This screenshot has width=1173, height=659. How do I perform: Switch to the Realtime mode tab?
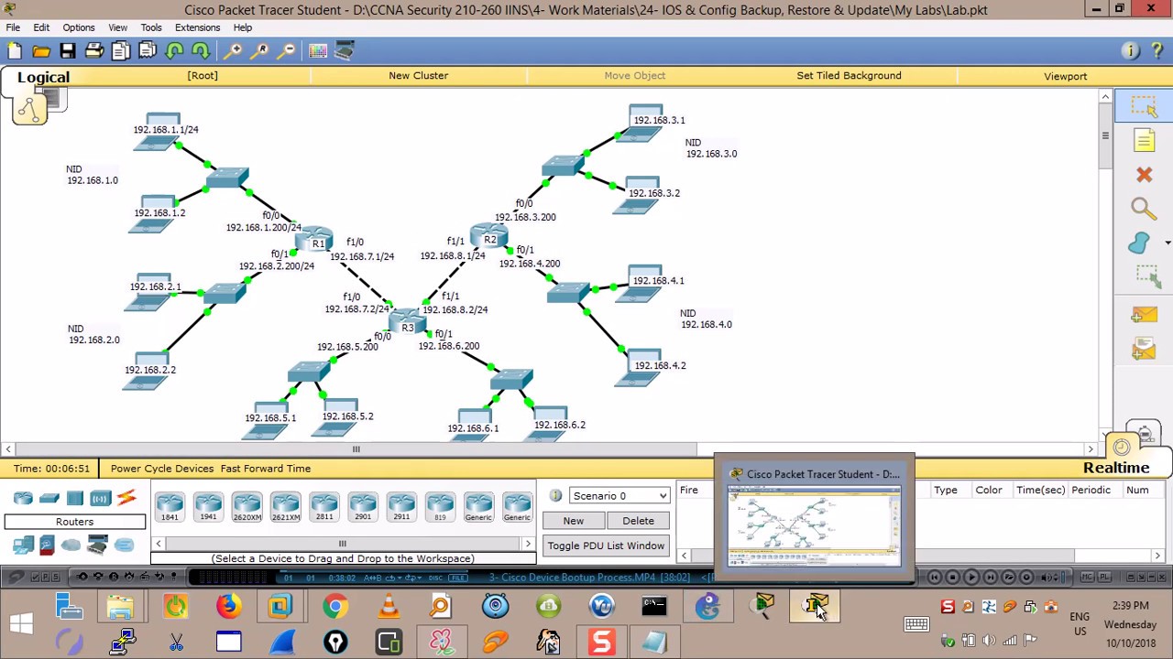click(x=1116, y=468)
